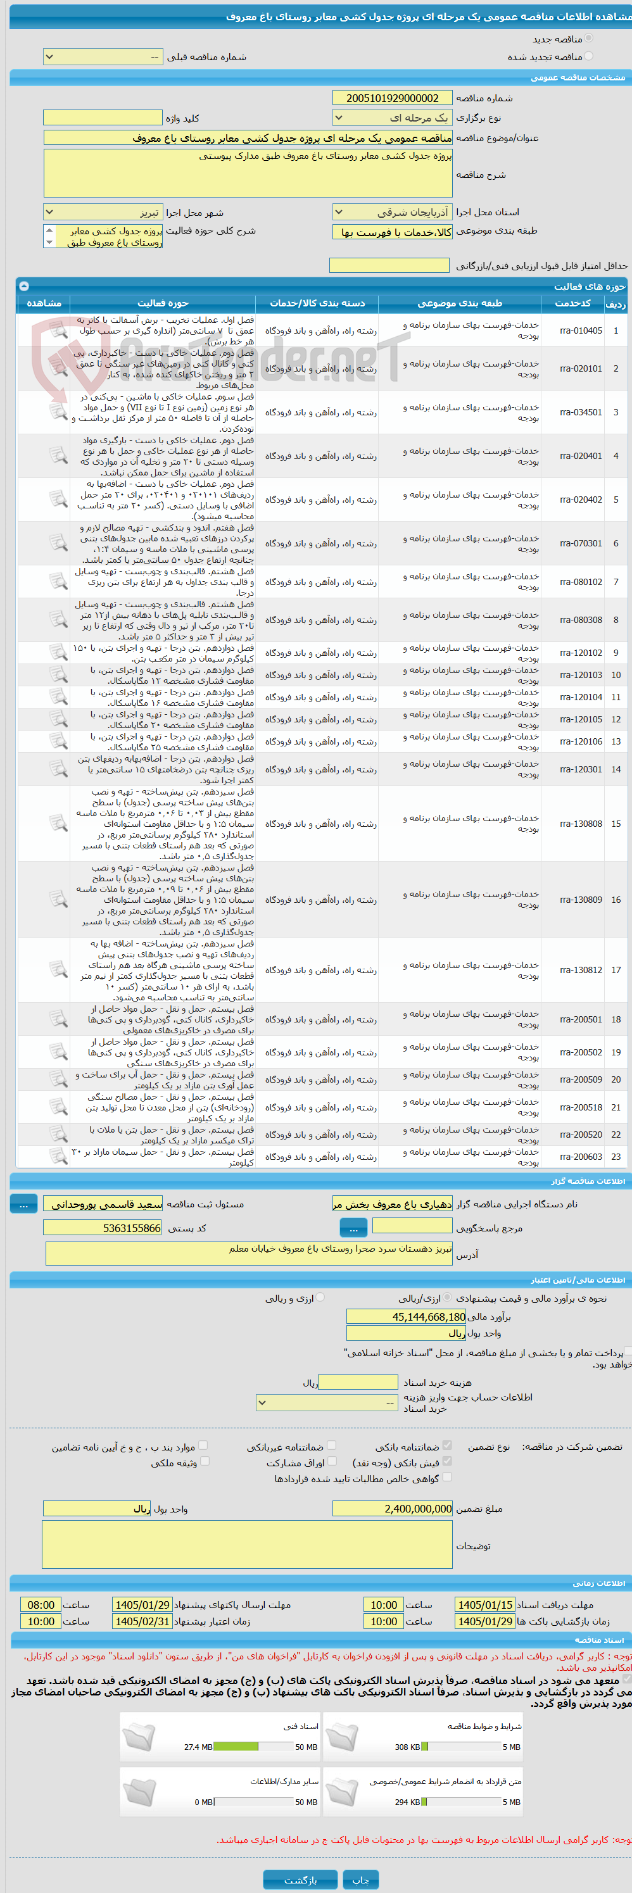This screenshot has height=1893, width=632.
Task: Collapse the حوزه های فعالیت panel
Action: click(x=23, y=287)
